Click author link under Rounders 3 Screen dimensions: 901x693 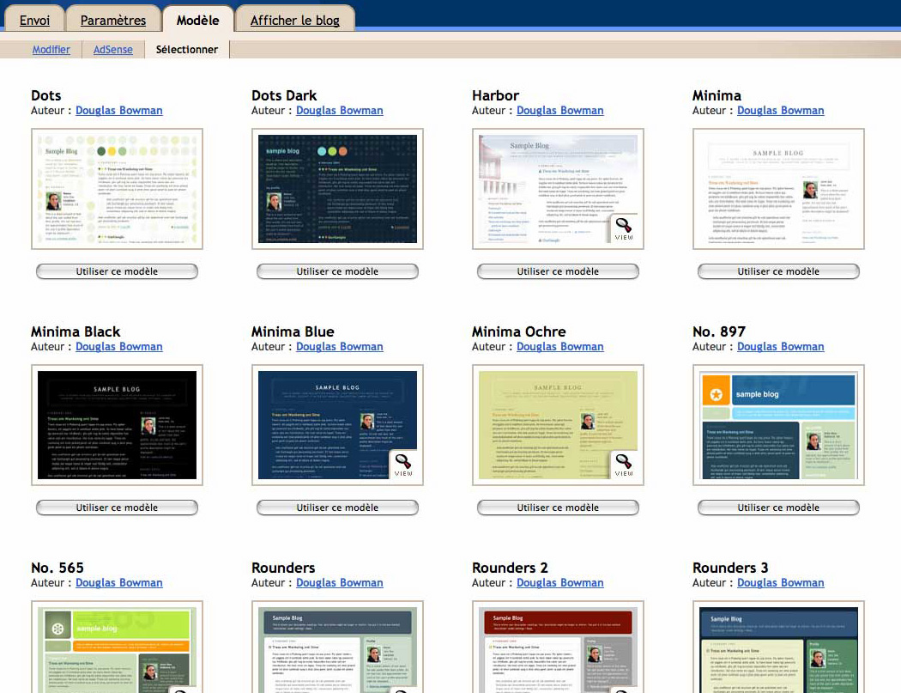pyautogui.click(x=780, y=583)
